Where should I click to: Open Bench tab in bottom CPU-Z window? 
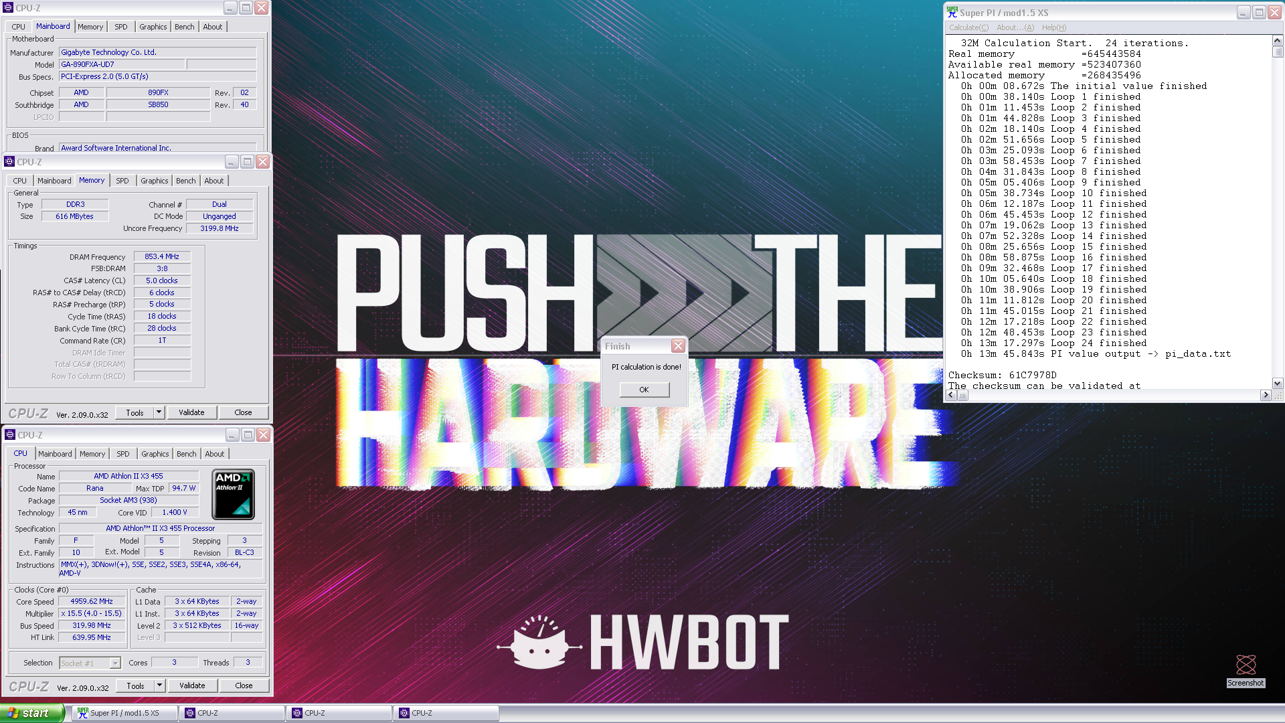tap(187, 454)
